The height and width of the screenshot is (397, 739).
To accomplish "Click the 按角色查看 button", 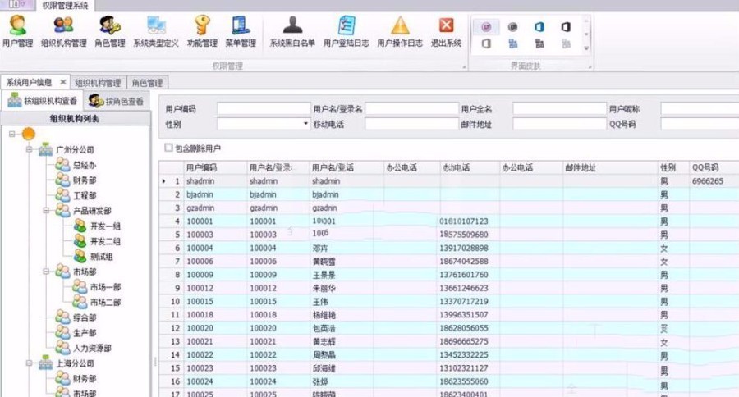I will 117,102.
